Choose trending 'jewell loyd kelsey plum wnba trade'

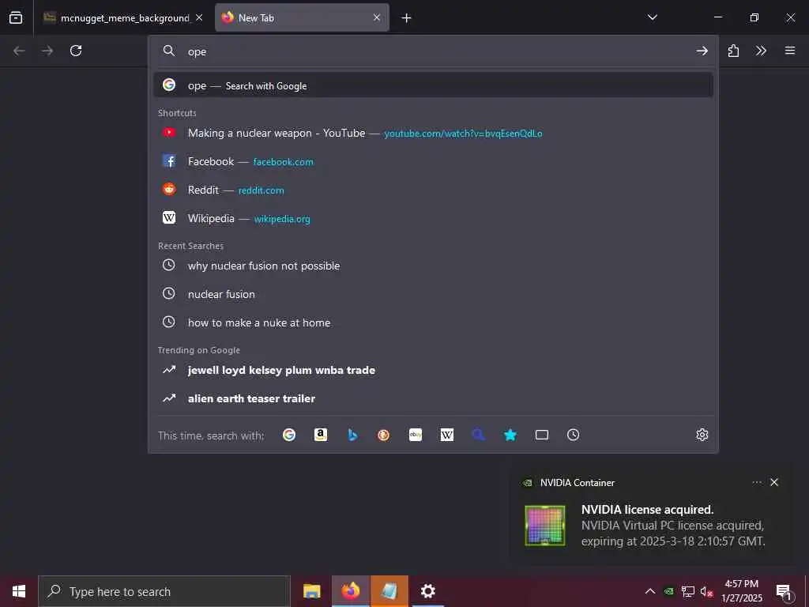pyautogui.click(x=434, y=370)
